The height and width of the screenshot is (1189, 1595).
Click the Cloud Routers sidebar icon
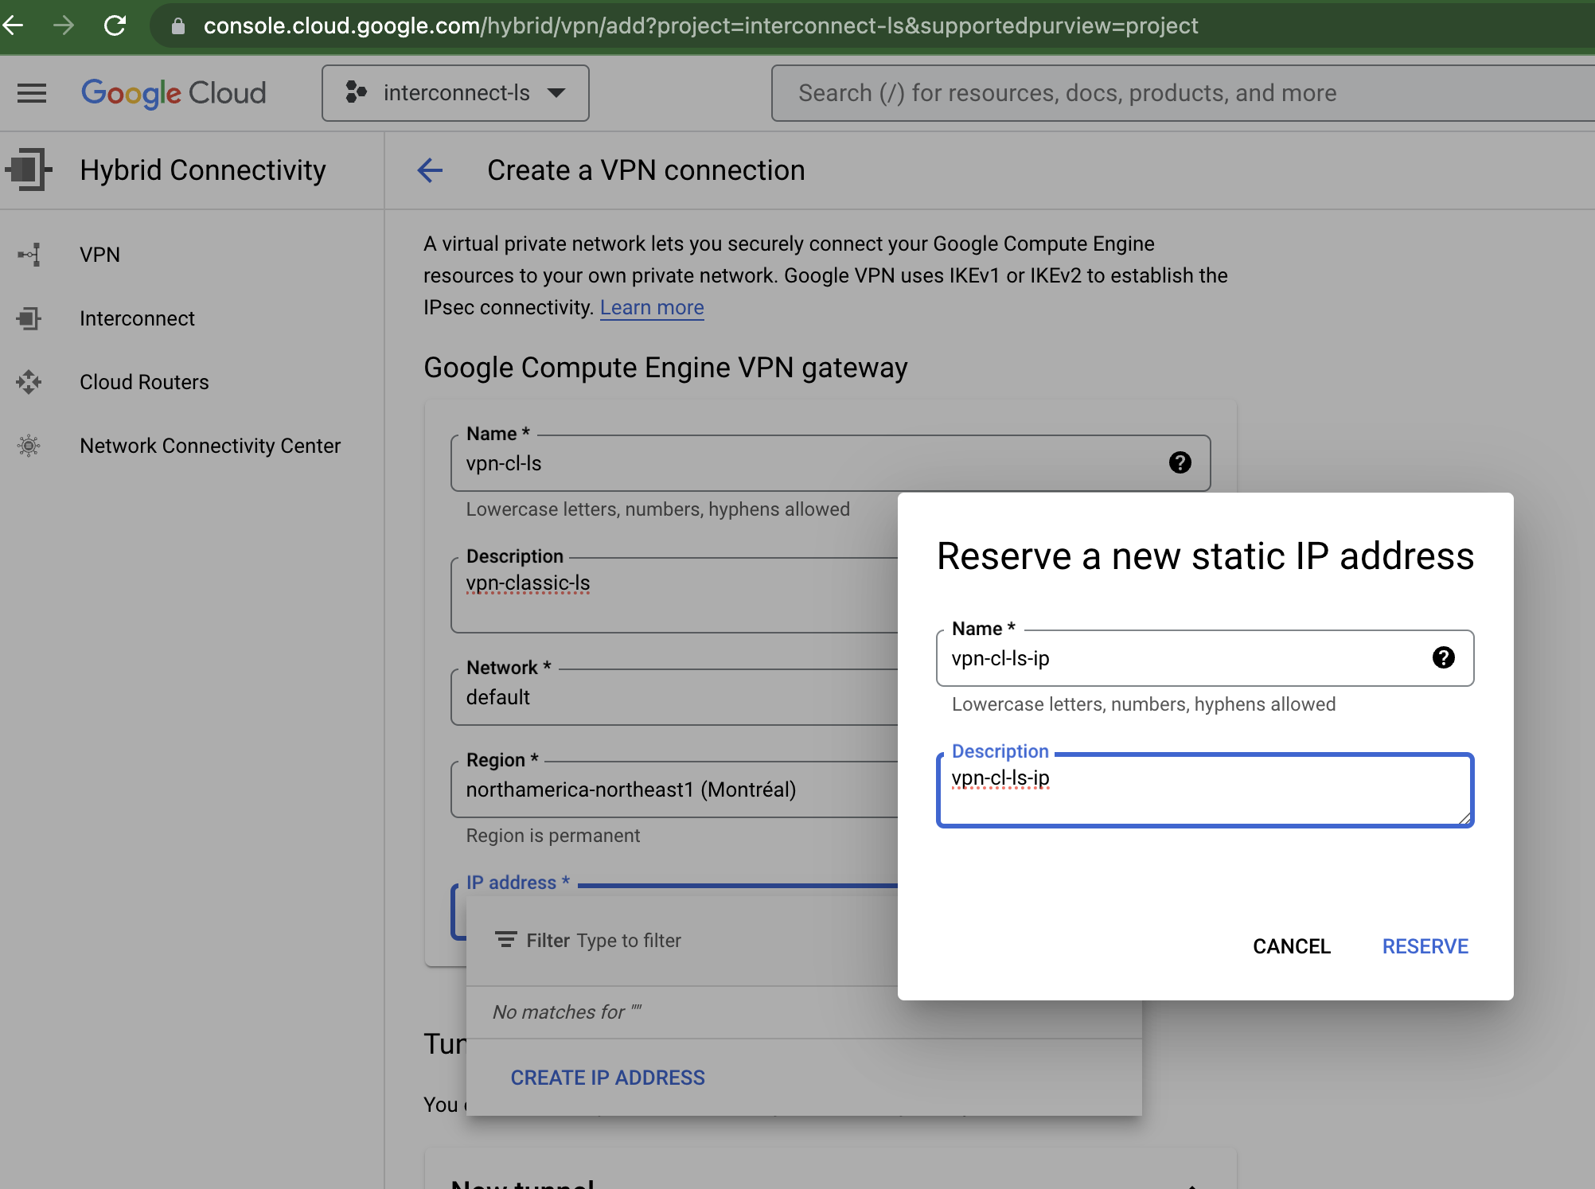29,382
